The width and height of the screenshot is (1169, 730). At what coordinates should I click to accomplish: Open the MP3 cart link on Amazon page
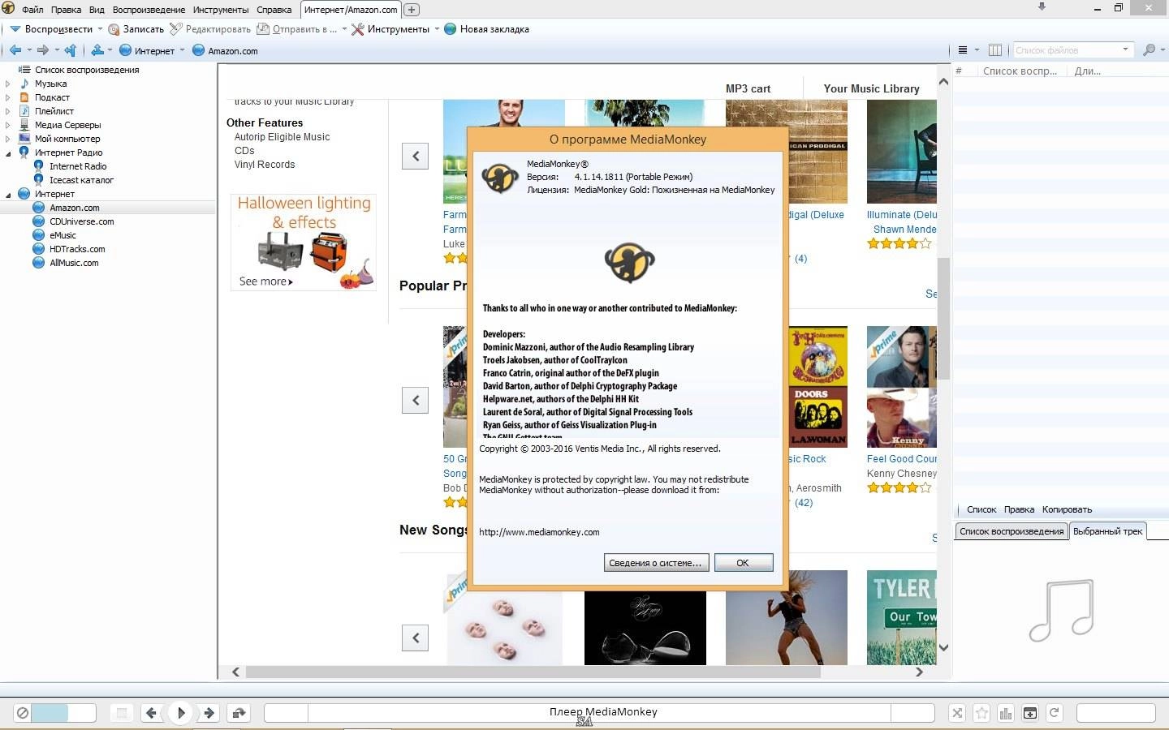coord(748,88)
